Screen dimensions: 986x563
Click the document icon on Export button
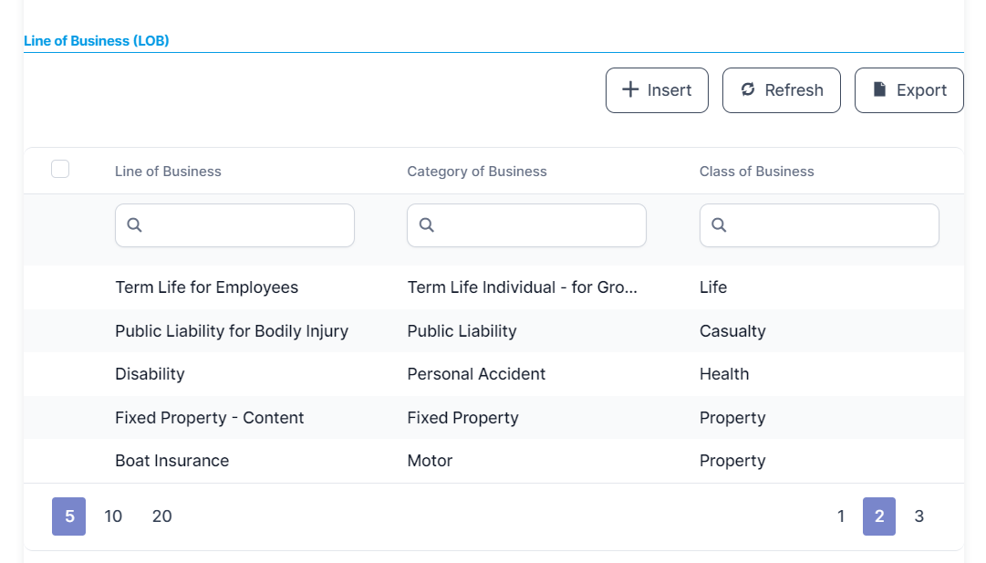[x=879, y=89]
